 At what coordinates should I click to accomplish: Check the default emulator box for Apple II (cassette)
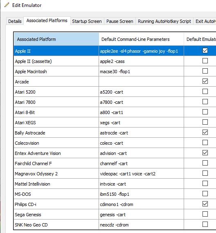click(205, 61)
